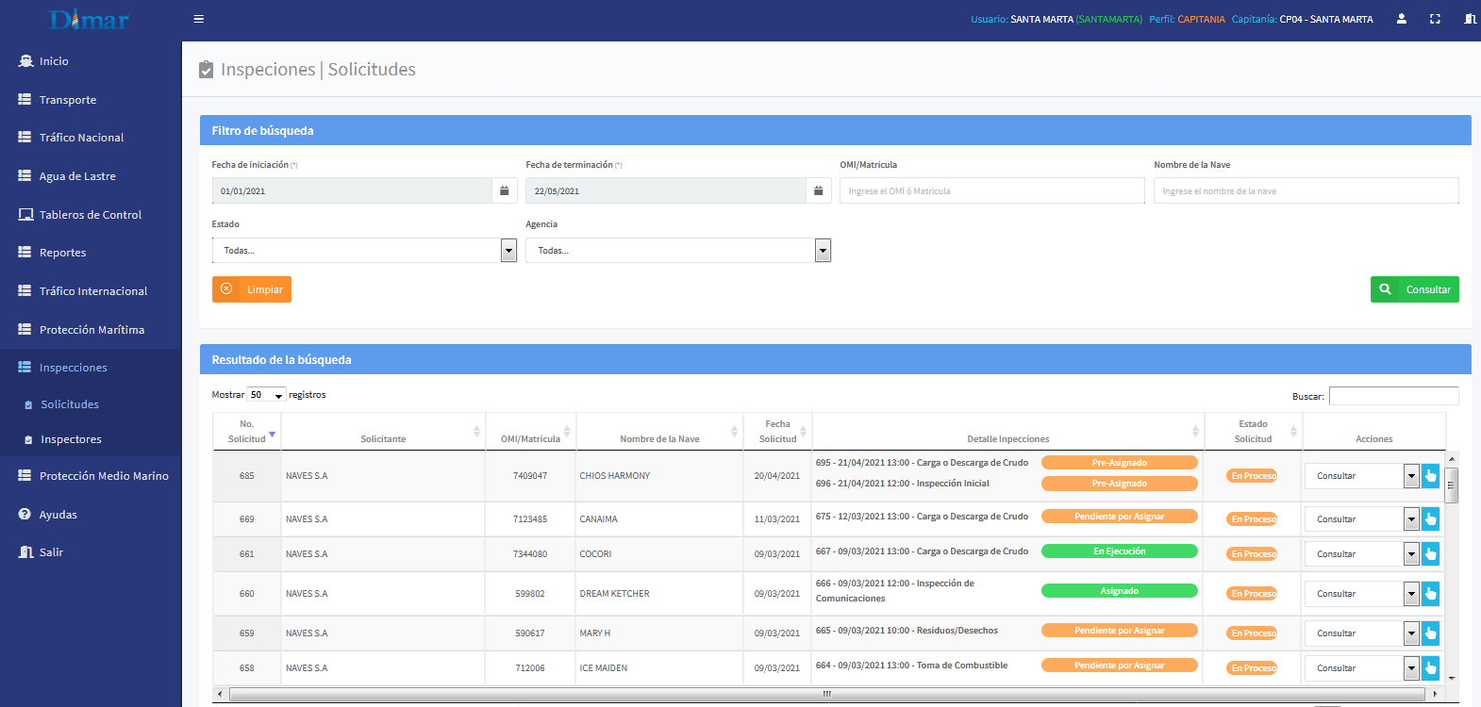Screen dimensions: 1481x707
Task: Toggle fullscreen mode icon in header
Action: 1435,19
